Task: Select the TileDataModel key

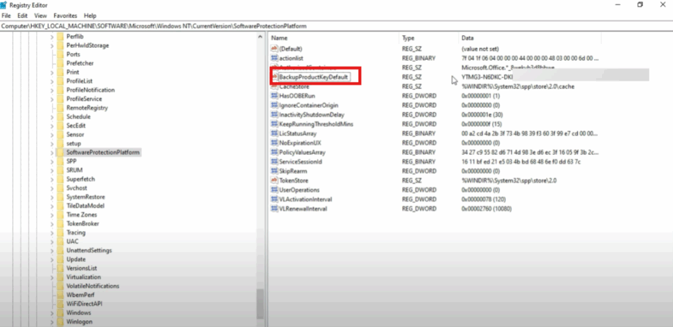Action: pos(85,206)
